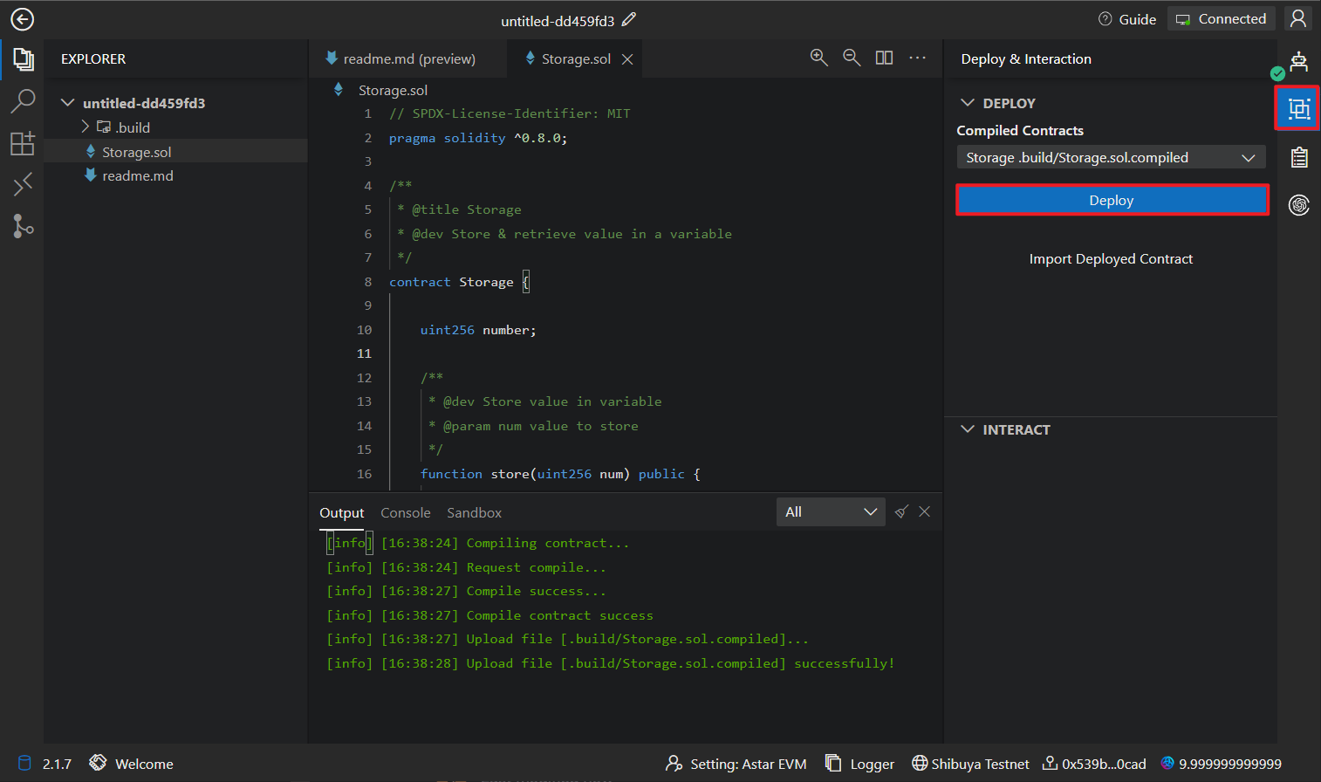Switch to the Console tab
The image size is (1321, 782).
coord(405,513)
